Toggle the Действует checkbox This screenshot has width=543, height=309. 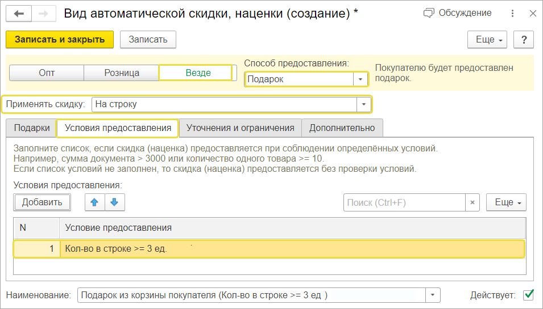528,295
